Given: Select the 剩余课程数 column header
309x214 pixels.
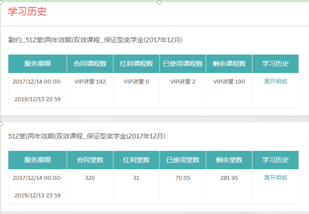Looking at the screenshot, I should click(x=229, y=64).
